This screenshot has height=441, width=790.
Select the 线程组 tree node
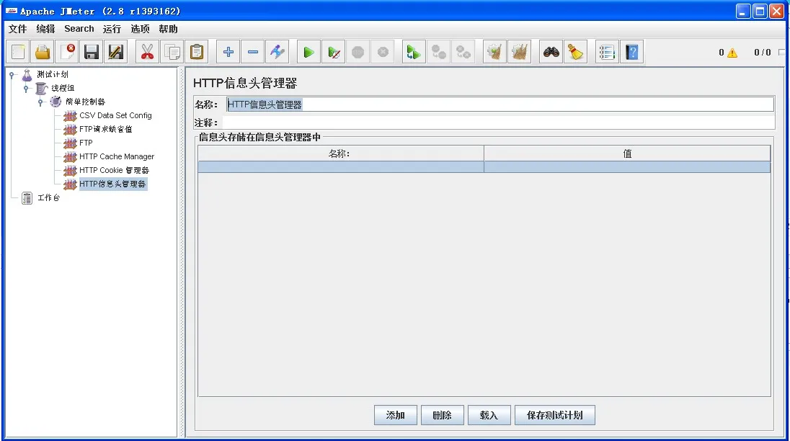point(63,88)
